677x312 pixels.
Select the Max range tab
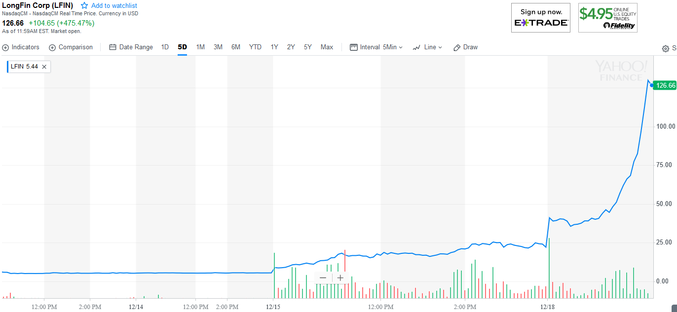pos(327,47)
